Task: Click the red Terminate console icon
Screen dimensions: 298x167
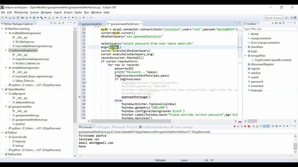Action: (235, 126)
